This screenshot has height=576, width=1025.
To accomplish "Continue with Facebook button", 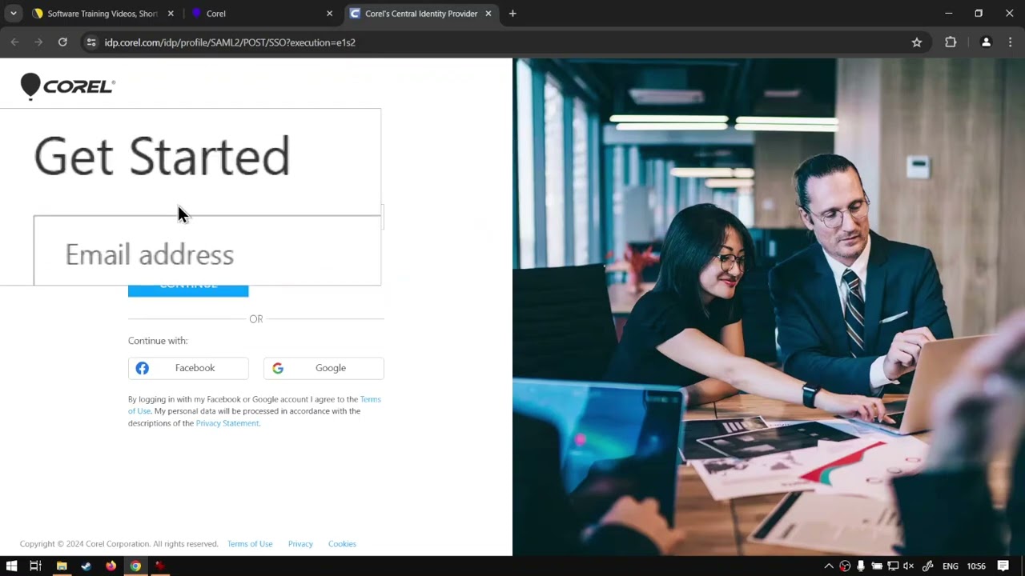I will 188,368.
